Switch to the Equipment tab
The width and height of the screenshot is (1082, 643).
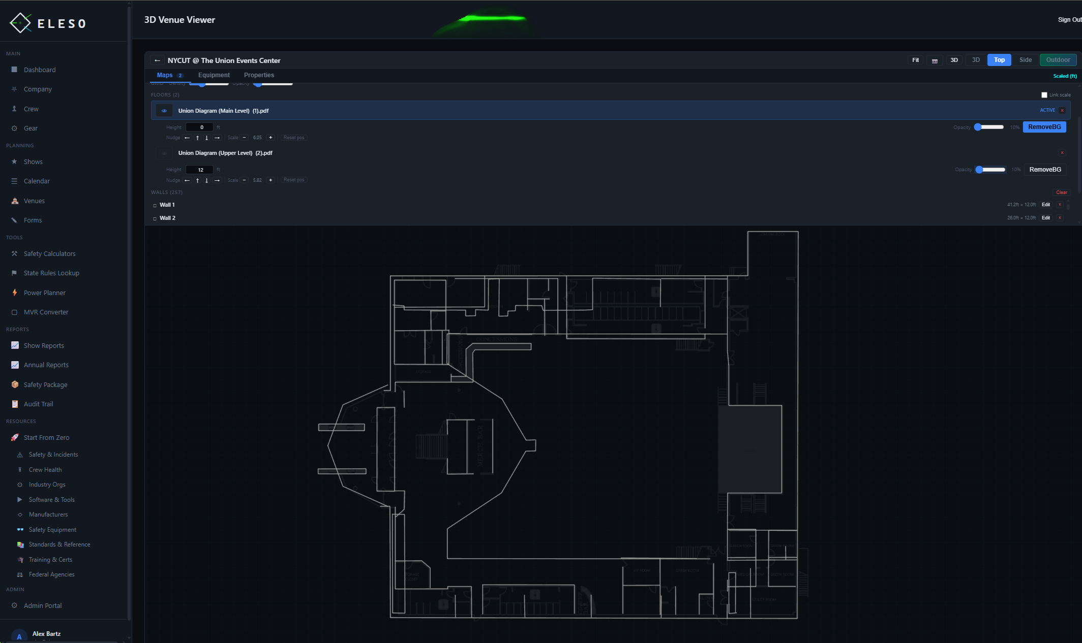coord(214,75)
